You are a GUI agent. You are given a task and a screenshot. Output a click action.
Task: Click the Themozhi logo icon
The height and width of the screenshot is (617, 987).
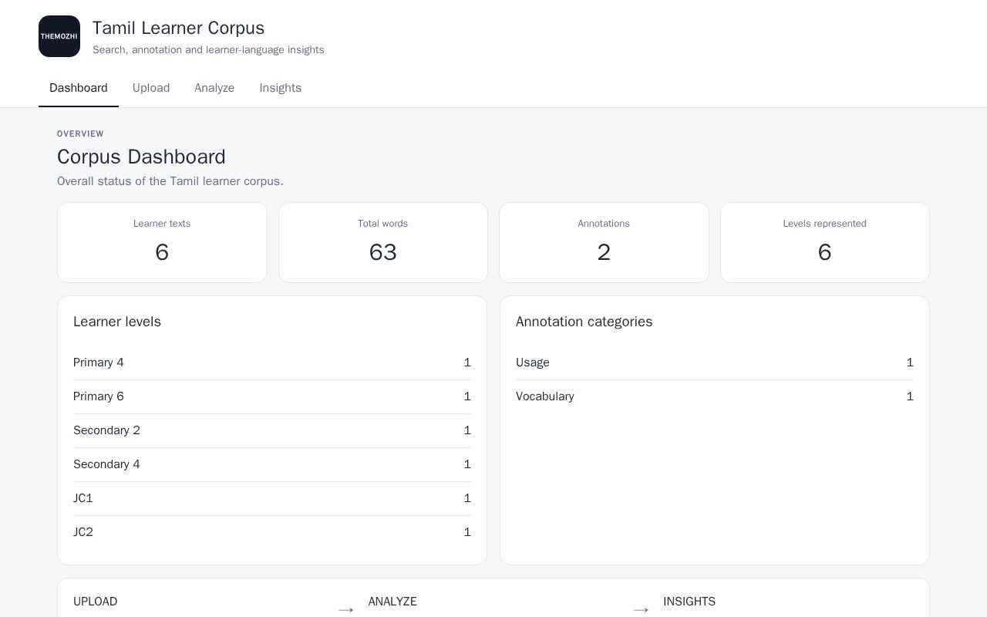pyautogui.click(x=59, y=36)
